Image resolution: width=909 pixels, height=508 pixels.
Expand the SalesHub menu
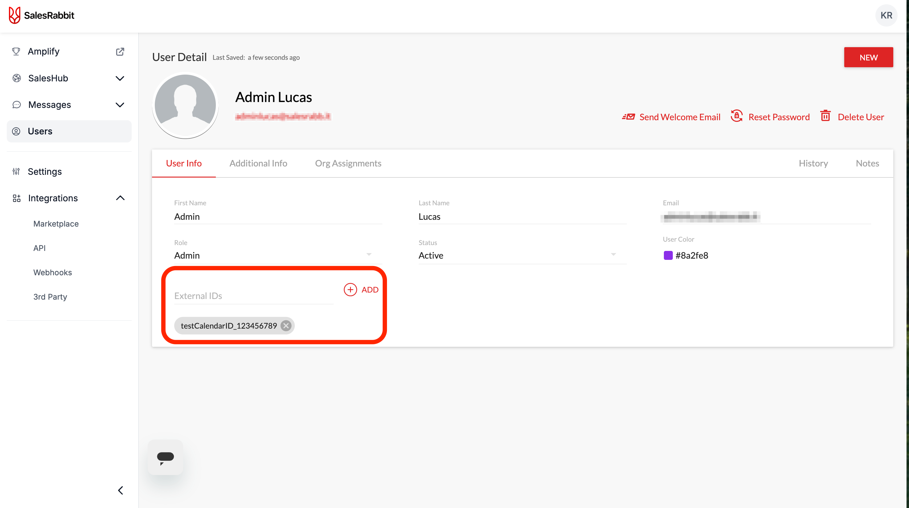[120, 78]
